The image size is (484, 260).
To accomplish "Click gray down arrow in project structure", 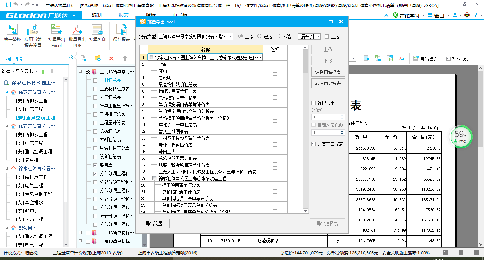I will click(x=52, y=71).
